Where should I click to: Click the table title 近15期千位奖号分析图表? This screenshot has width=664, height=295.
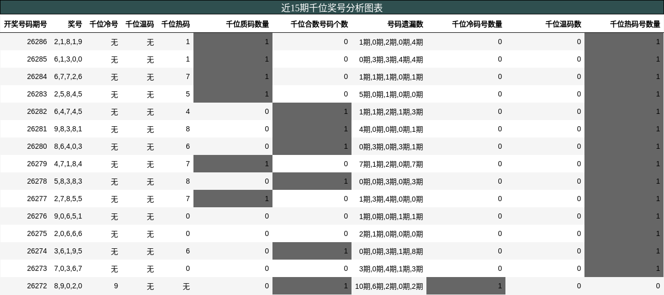[x=332, y=8]
